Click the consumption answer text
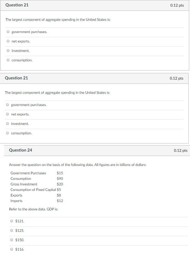190x262 pixels. tap(21, 60)
